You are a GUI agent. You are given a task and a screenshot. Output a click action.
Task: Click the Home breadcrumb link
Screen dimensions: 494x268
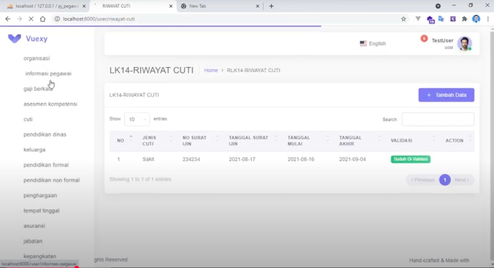coord(211,70)
